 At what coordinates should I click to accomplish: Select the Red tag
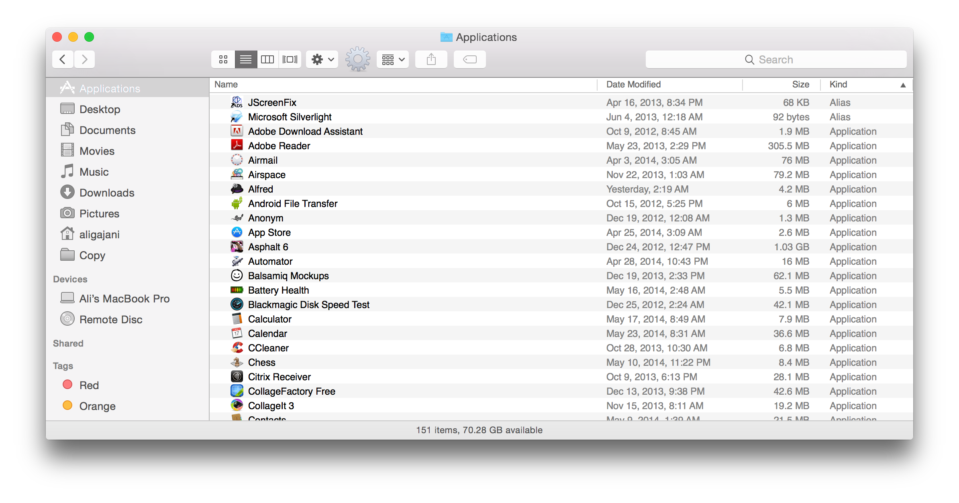point(128,385)
